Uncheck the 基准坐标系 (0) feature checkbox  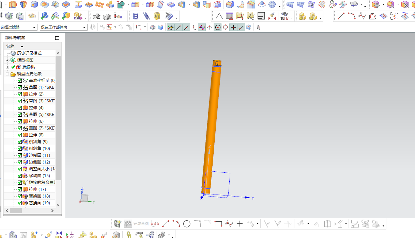[x=19, y=81]
